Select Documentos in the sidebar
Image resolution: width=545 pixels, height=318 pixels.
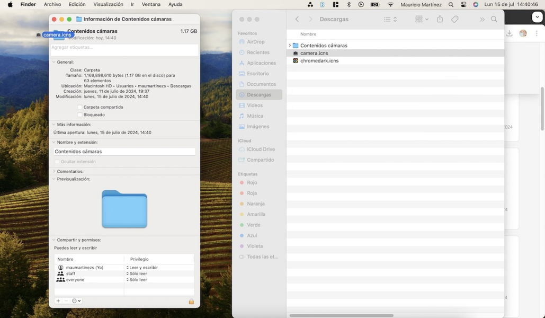coord(261,84)
